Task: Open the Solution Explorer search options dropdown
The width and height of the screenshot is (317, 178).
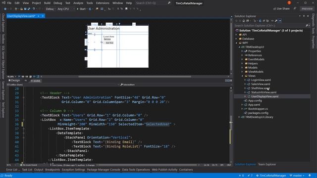Action: click(309, 26)
